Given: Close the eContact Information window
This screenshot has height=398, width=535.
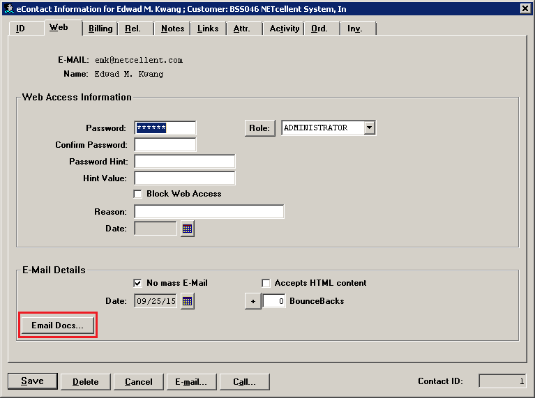Looking at the screenshot, I should coord(525,9).
